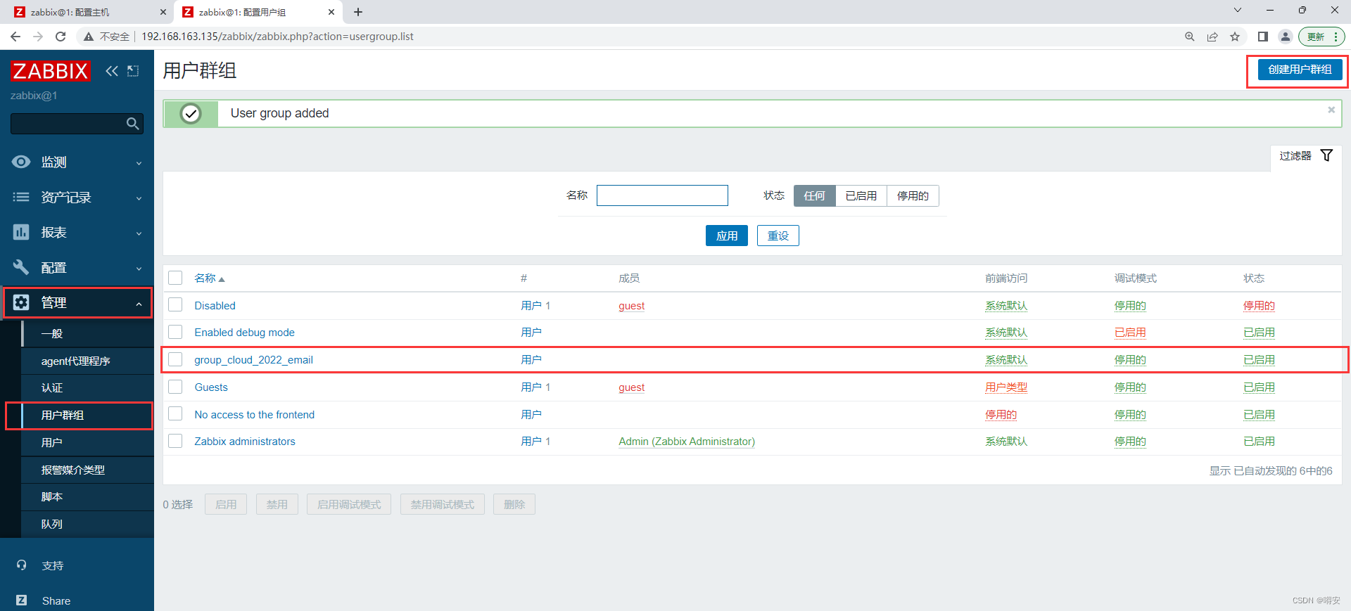Click the Share Z icon

(x=22, y=600)
